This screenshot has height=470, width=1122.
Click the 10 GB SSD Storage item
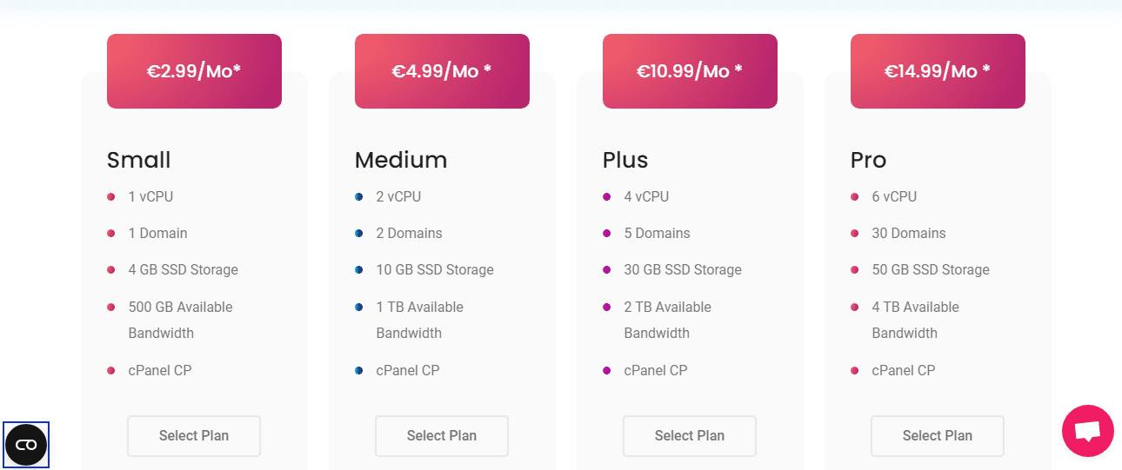(435, 269)
